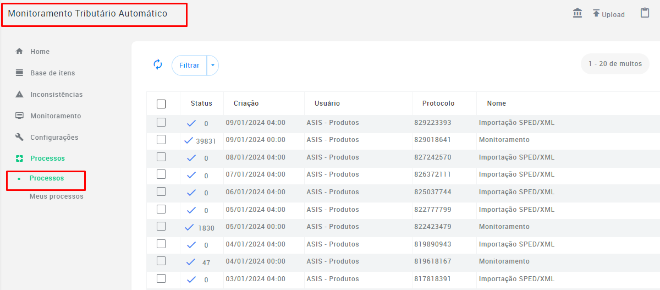Check the row with protocol 822423479
The height and width of the screenshot is (290, 660).
(x=161, y=226)
